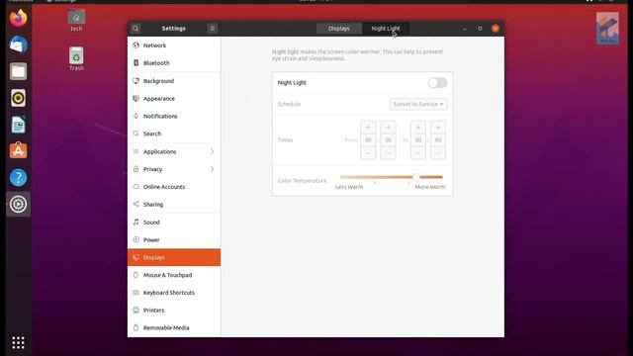Expand the Applications submenu chevron
This screenshot has height=356, width=633.
click(212, 151)
